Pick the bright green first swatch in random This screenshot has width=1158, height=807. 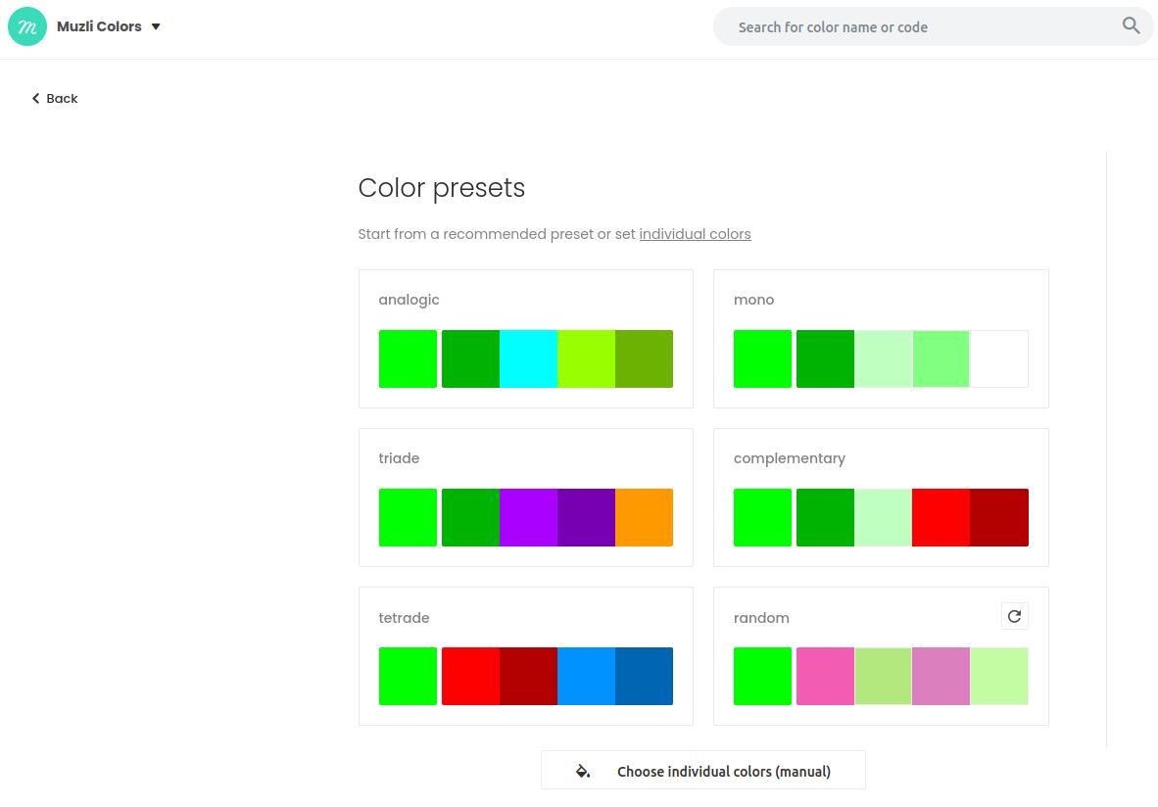762,677
